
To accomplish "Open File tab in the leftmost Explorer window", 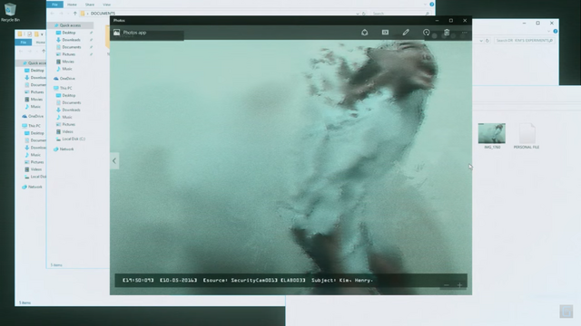I will (x=24, y=43).
